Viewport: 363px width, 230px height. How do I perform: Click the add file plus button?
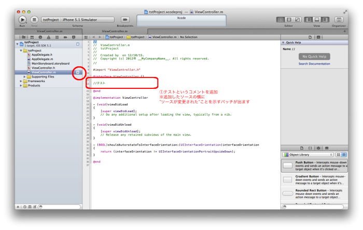pyautogui.click(x=18, y=207)
